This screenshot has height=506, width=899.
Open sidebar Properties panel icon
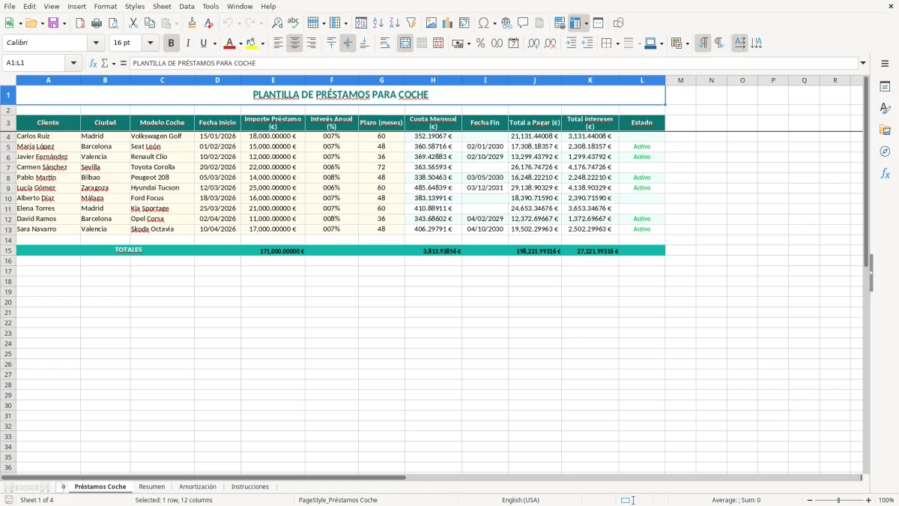tap(885, 87)
